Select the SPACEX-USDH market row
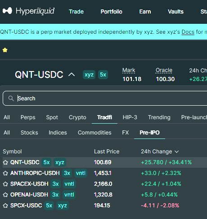 point(105,184)
